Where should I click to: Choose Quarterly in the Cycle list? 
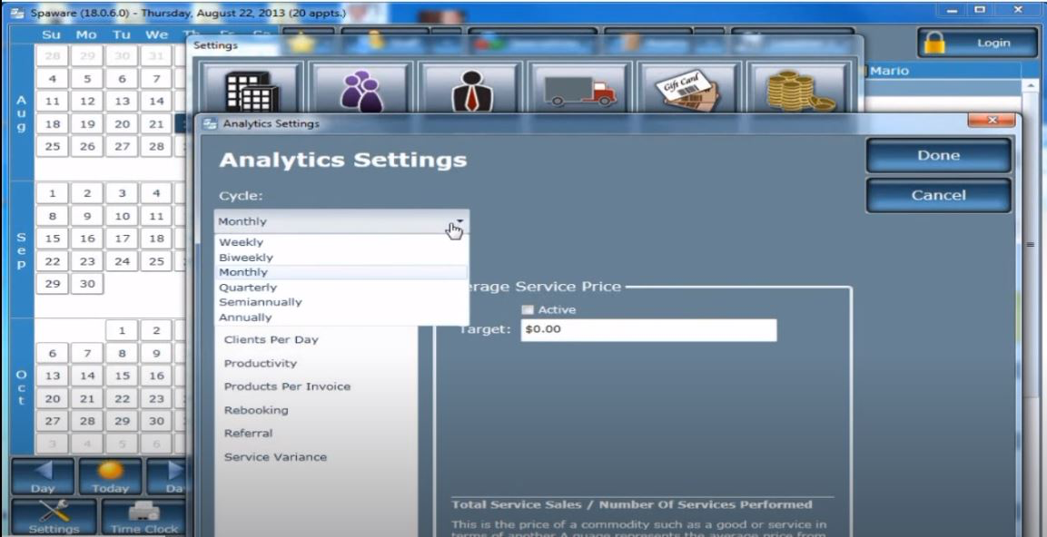coord(341,288)
